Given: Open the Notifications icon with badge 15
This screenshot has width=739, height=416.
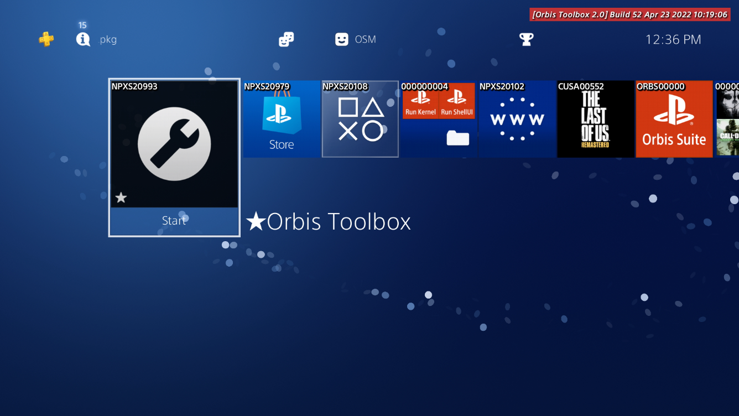Looking at the screenshot, I should tap(83, 39).
